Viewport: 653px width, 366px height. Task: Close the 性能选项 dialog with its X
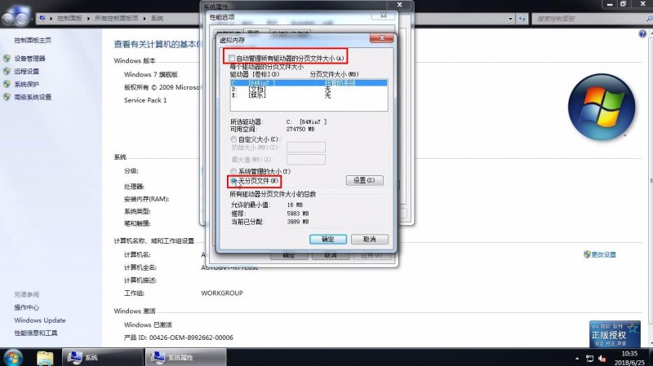coord(384,15)
